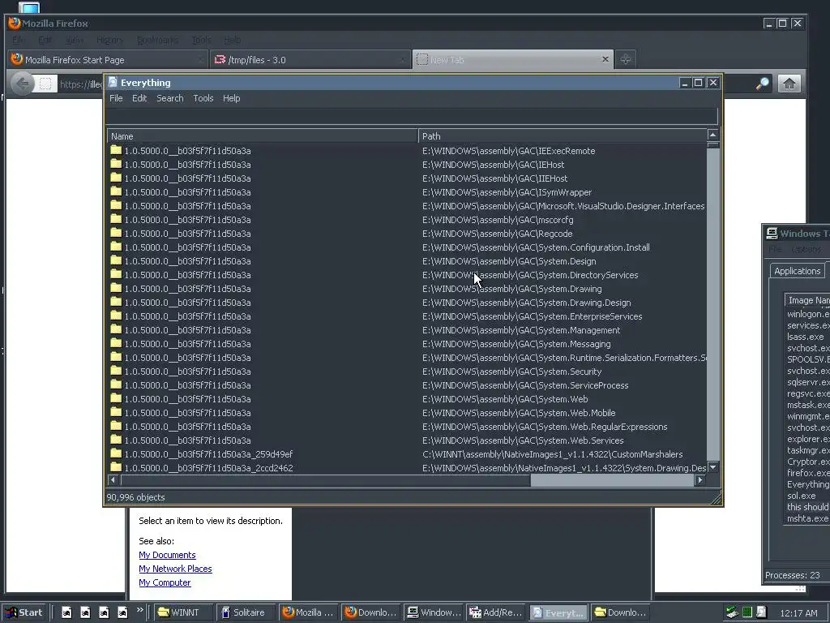Switch to Solitaire from the taskbar
The height and width of the screenshot is (623, 830).
[x=246, y=612]
